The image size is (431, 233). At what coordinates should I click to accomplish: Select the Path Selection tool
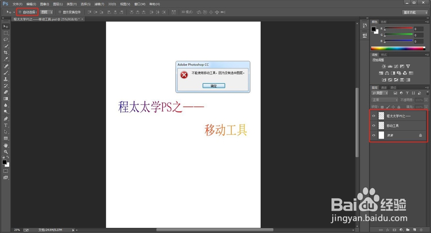coord(6,132)
